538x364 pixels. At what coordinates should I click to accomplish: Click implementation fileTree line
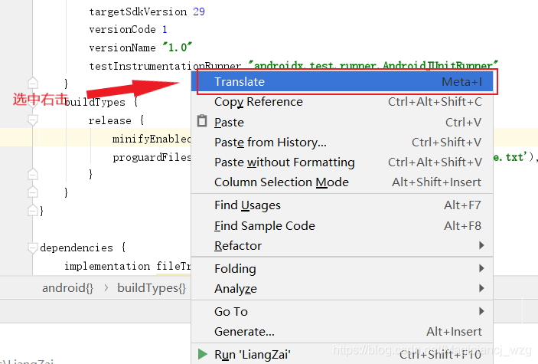[x=128, y=266]
